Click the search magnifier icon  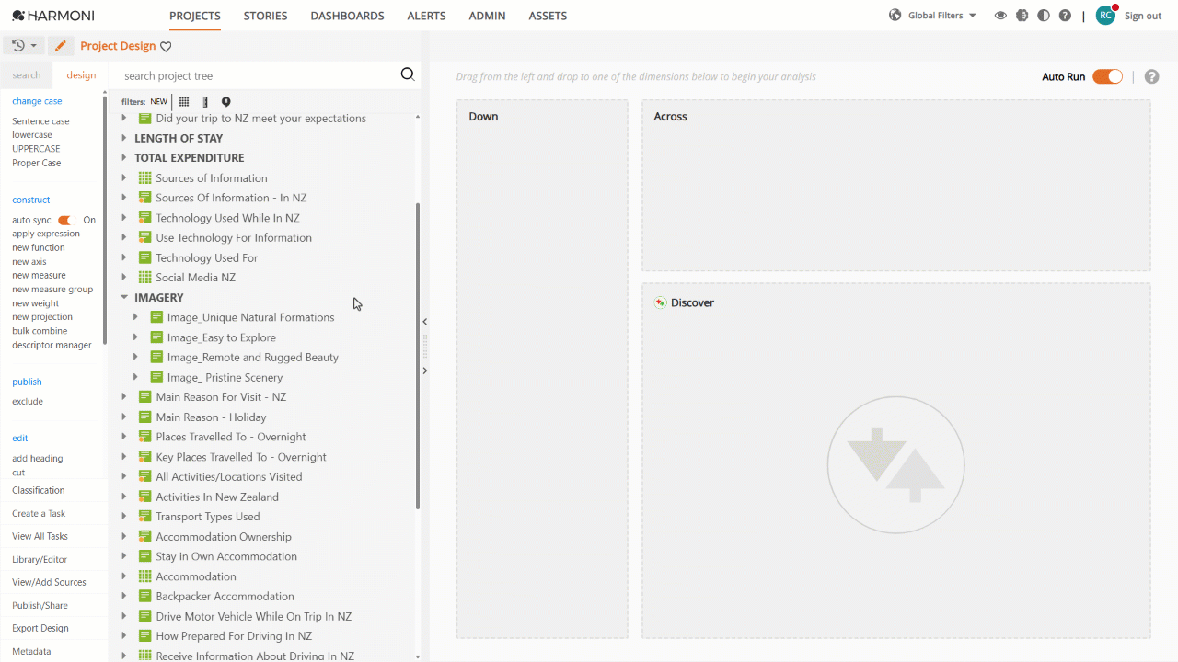click(408, 74)
